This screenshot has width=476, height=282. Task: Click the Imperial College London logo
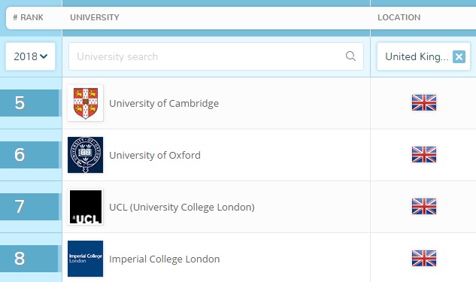[x=85, y=259]
